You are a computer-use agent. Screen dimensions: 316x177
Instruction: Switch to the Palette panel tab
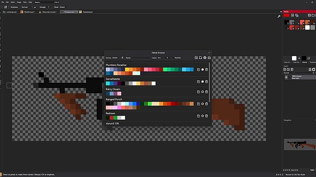(x=304, y=62)
